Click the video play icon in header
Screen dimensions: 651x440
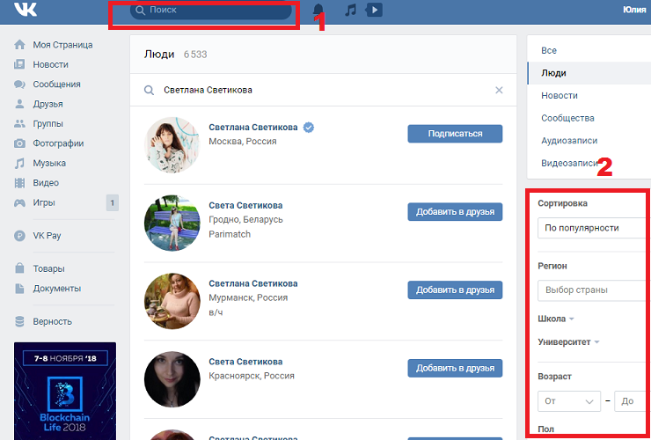374,11
